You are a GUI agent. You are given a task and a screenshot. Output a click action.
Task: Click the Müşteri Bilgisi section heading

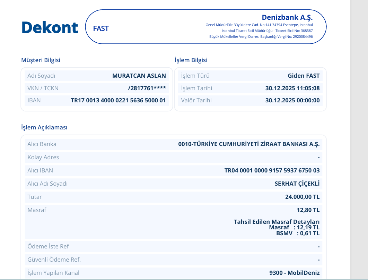tap(41, 60)
